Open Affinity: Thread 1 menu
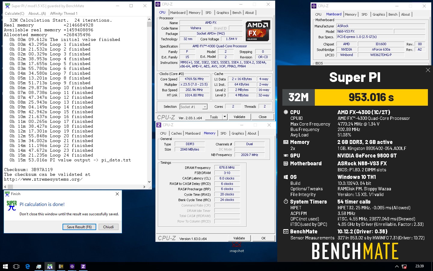 [64, 14]
